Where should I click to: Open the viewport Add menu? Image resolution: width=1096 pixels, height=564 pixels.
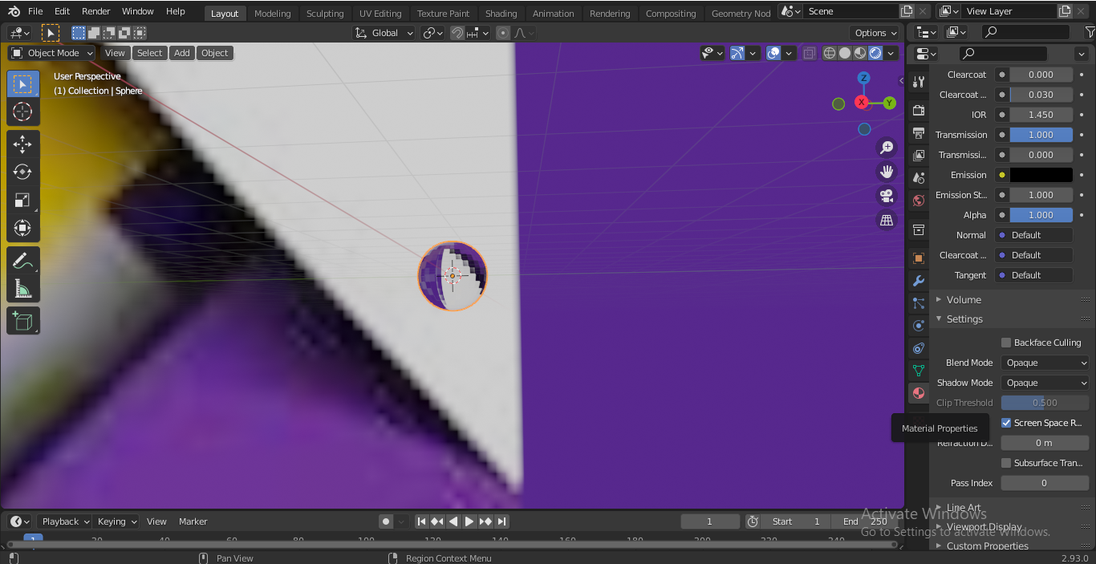click(x=182, y=53)
